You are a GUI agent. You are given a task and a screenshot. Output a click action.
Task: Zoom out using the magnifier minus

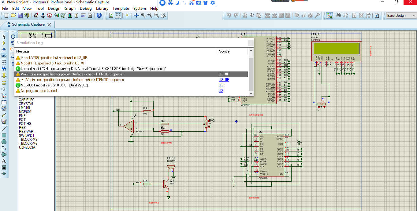[x=150, y=15]
